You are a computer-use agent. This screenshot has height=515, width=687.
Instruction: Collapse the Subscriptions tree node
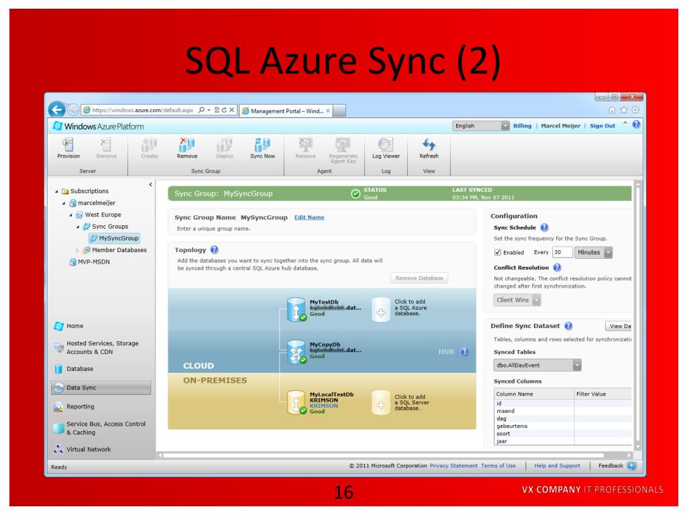[56, 191]
